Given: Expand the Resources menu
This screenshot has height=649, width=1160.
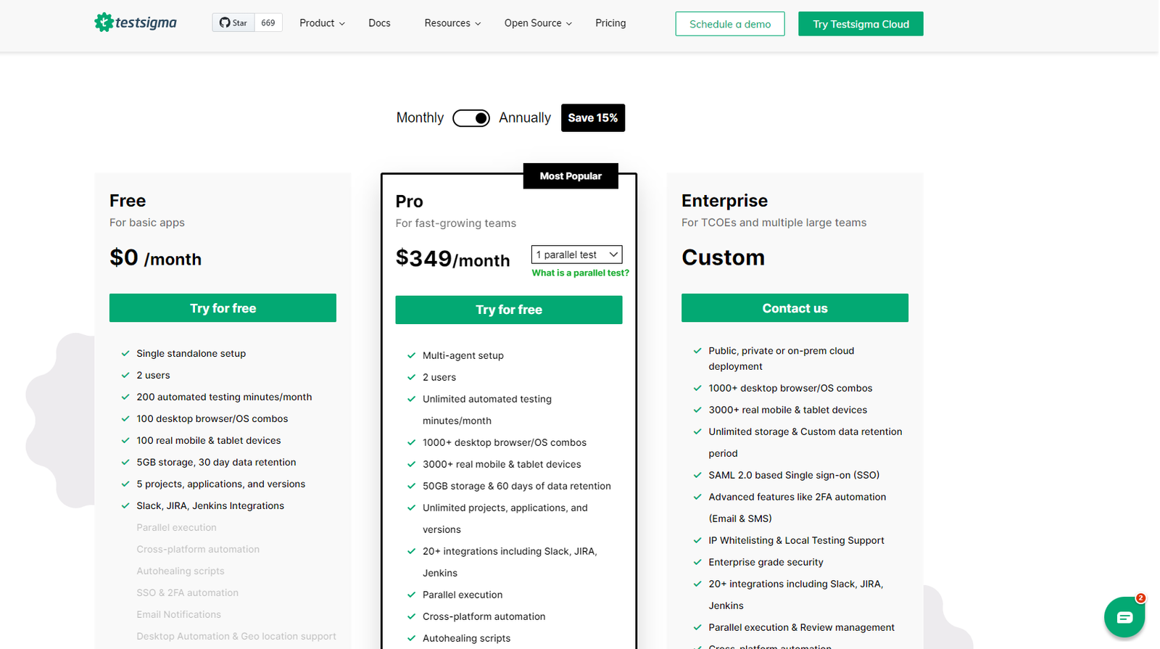Looking at the screenshot, I should click(x=452, y=23).
